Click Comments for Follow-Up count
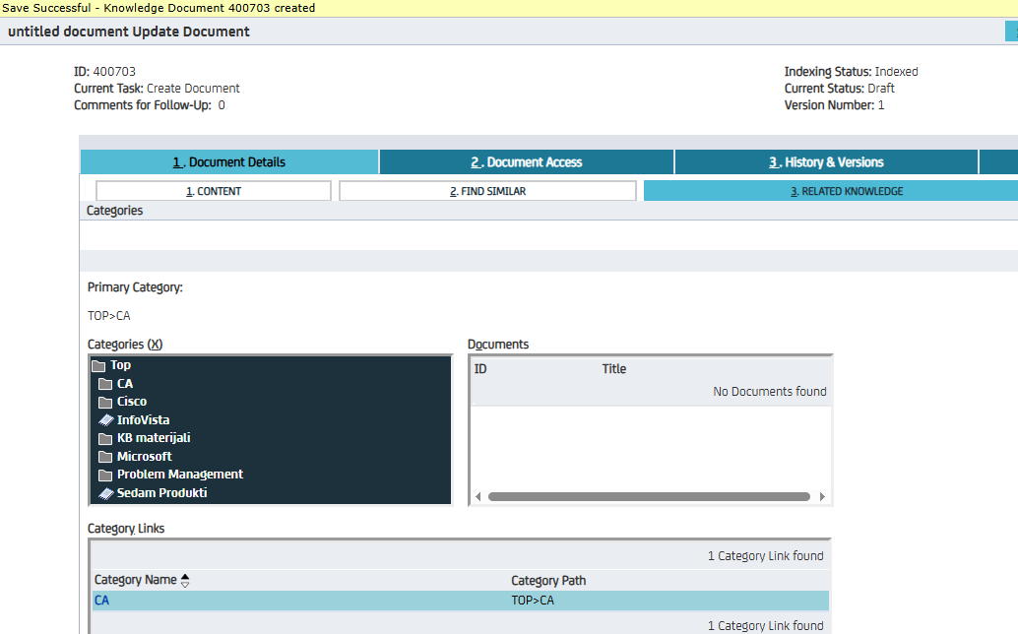The height and width of the screenshot is (634, 1018). click(x=222, y=105)
